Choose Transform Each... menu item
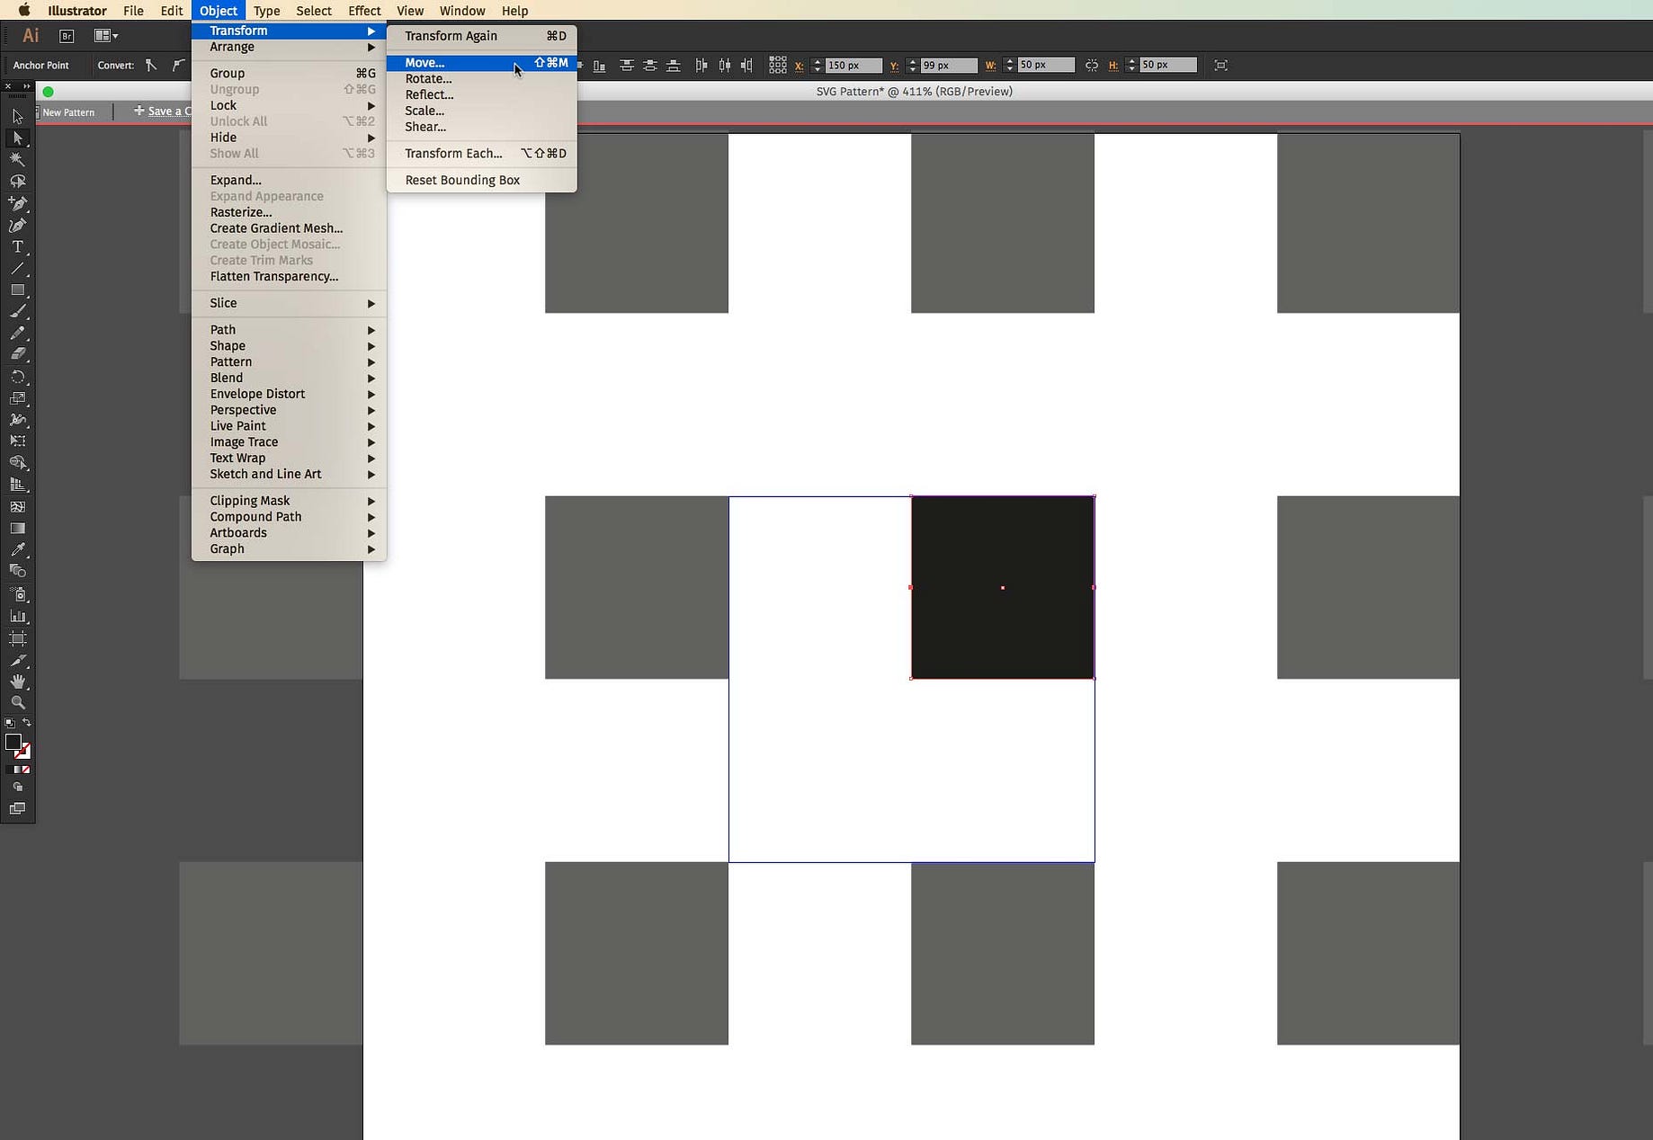This screenshot has height=1140, width=1653. click(481, 154)
